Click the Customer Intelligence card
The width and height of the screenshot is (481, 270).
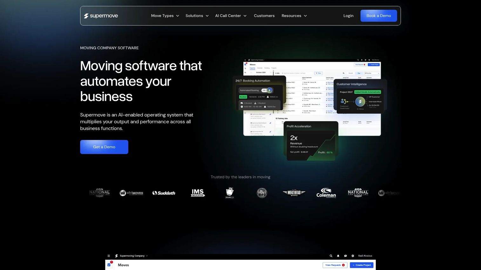point(360,96)
